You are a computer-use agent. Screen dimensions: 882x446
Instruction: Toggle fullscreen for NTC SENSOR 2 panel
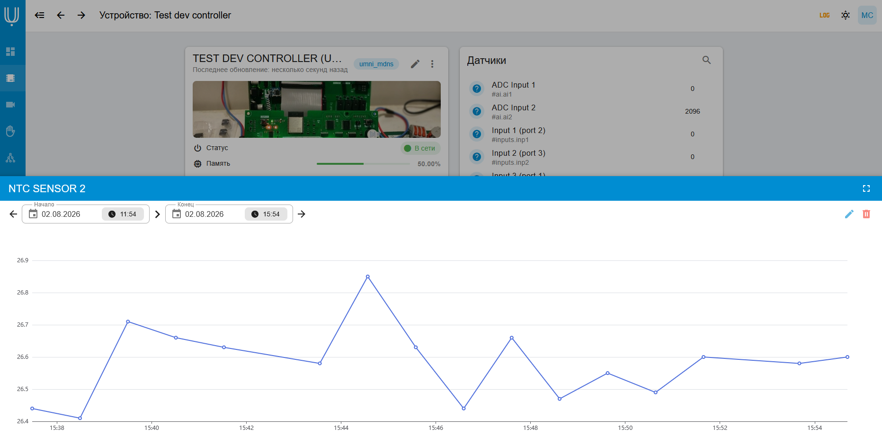click(x=866, y=188)
